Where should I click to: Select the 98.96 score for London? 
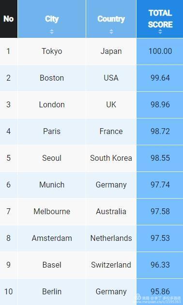(x=160, y=104)
